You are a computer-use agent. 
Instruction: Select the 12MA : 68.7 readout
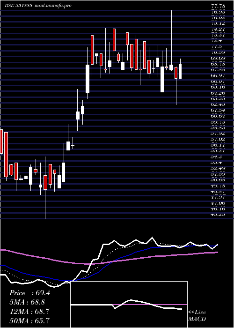(x=29, y=312)
